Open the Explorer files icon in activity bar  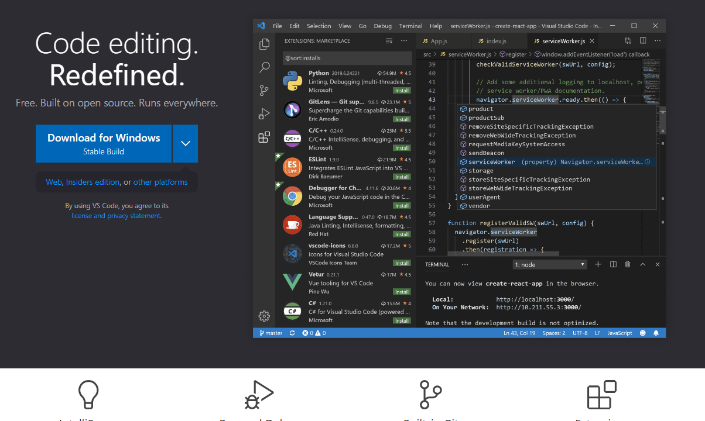click(x=264, y=44)
